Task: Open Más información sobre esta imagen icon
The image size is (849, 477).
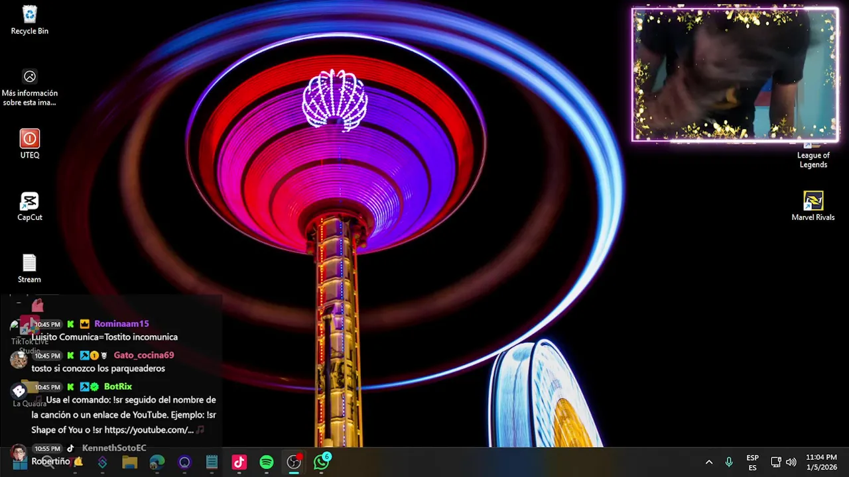Action: pos(30,87)
